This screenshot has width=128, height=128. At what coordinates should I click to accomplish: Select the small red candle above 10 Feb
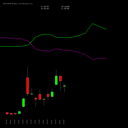click(15, 114)
